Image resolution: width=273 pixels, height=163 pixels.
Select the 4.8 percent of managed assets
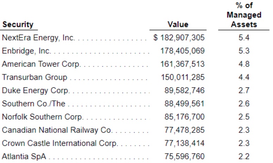point(244,64)
